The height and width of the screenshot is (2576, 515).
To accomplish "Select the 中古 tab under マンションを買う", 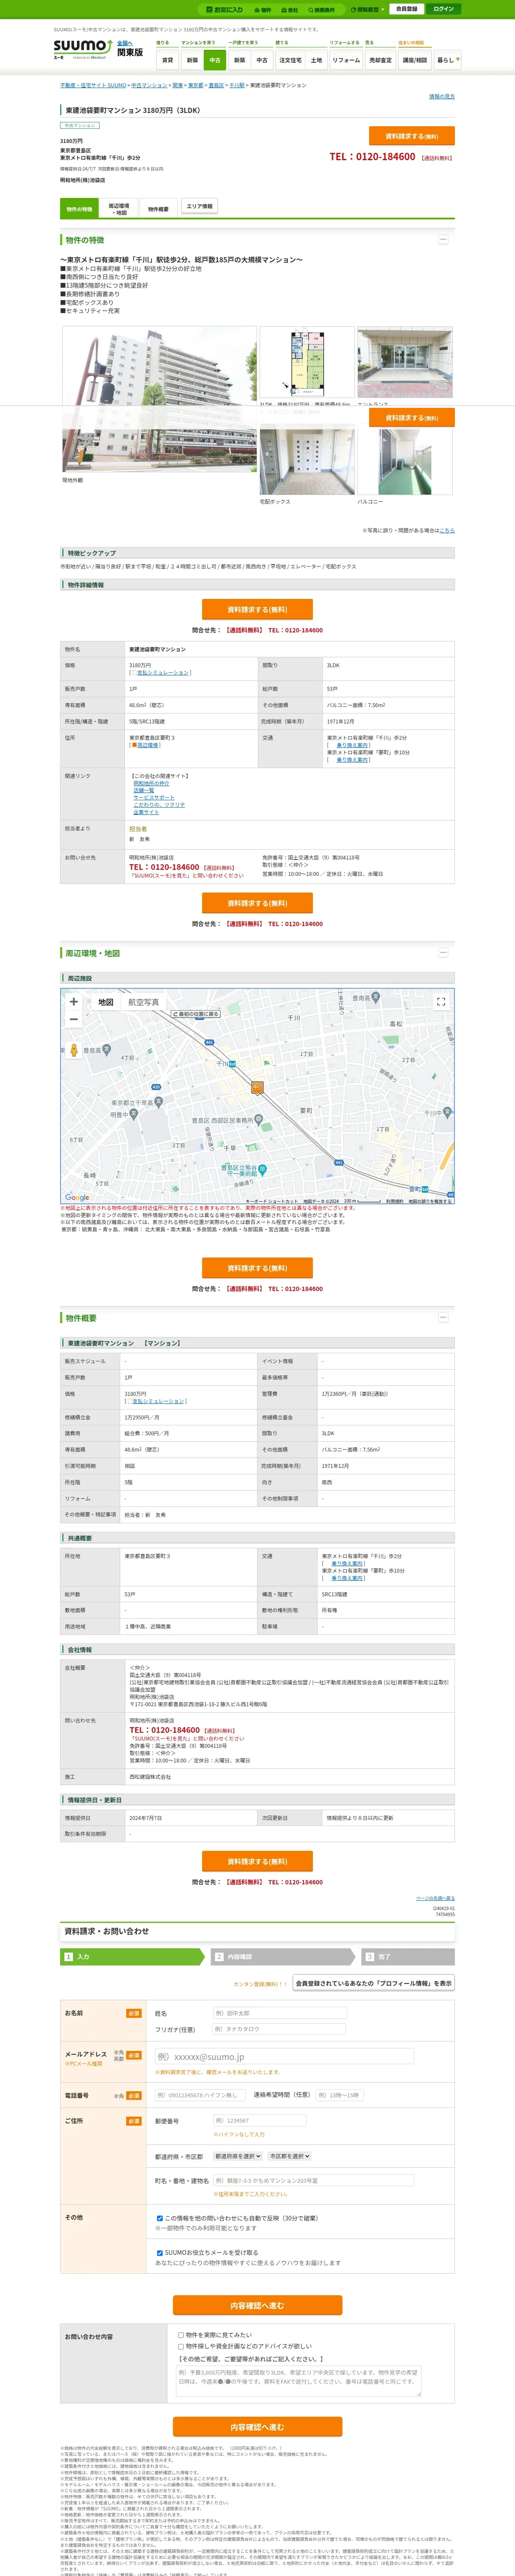I will tap(214, 60).
